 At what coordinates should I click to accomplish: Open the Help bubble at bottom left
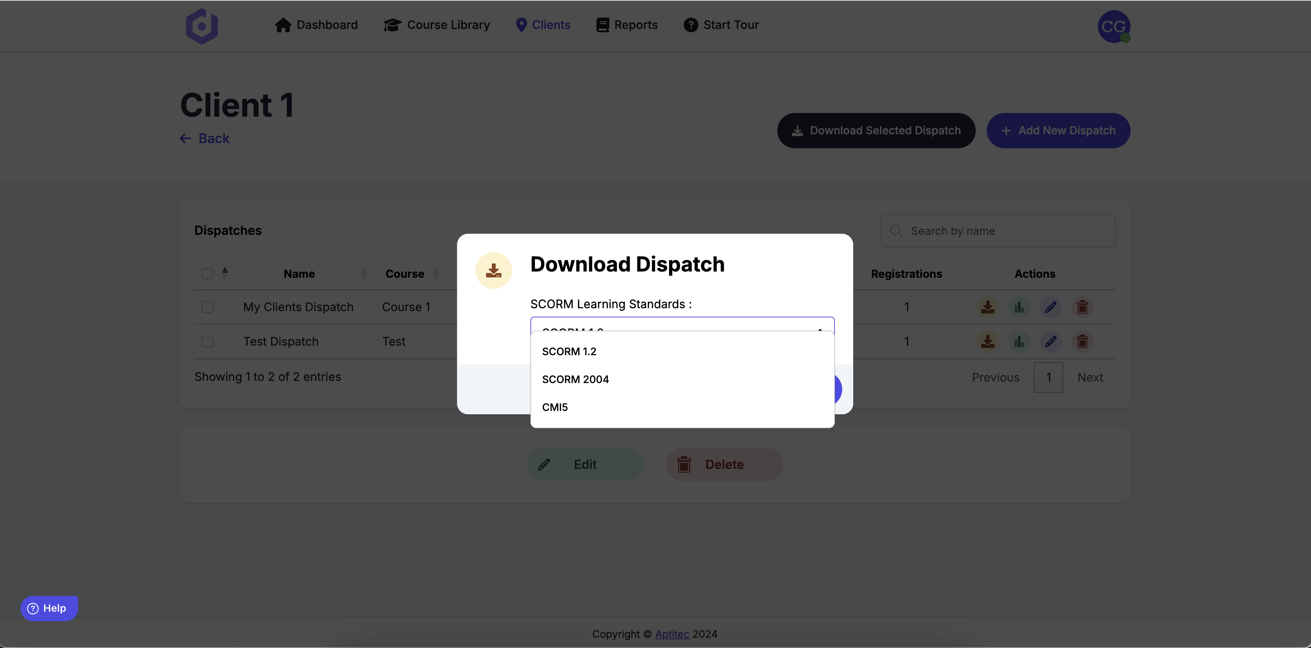(x=48, y=608)
